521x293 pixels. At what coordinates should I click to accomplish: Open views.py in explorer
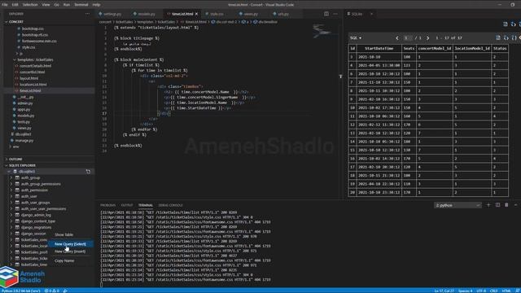24,128
